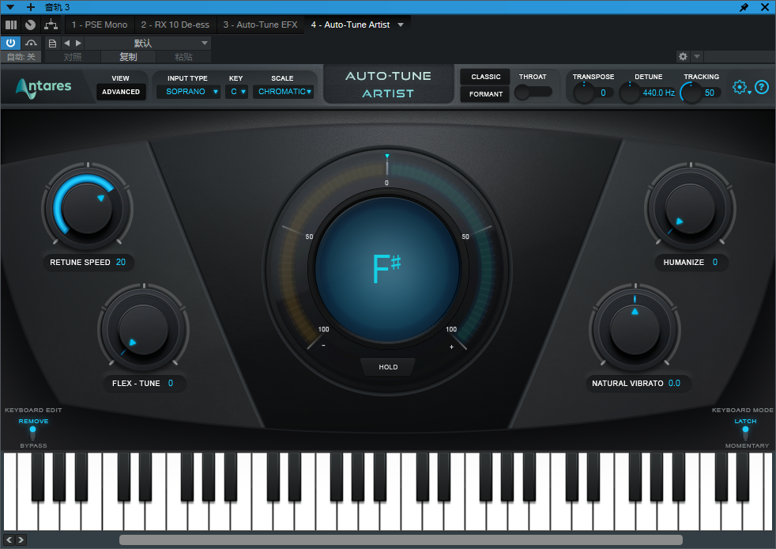Screen dimensions: 776x549
Task: Switch to the 3 - Auto-Tune EFX tab
Action: (260, 25)
